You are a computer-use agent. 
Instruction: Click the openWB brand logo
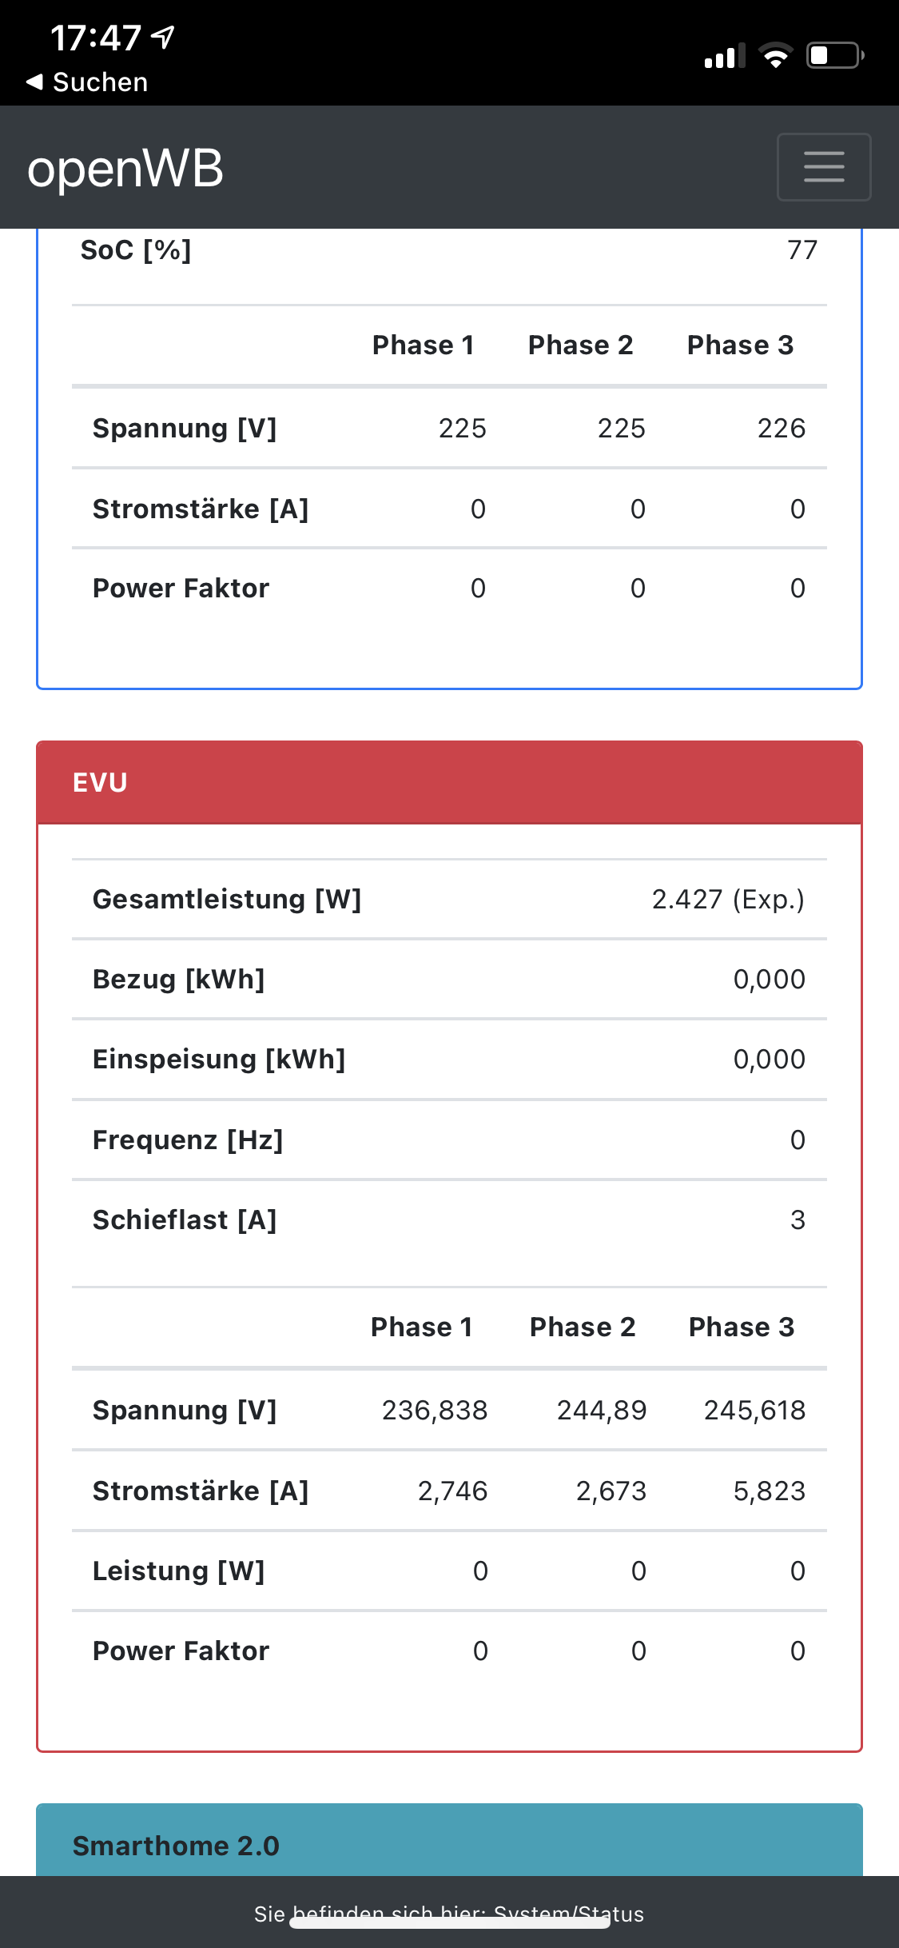click(125, 169)
